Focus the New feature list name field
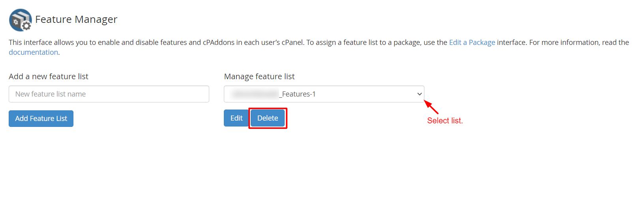Image resolution: width=636 pixels, height=199 pixels. 109,94
